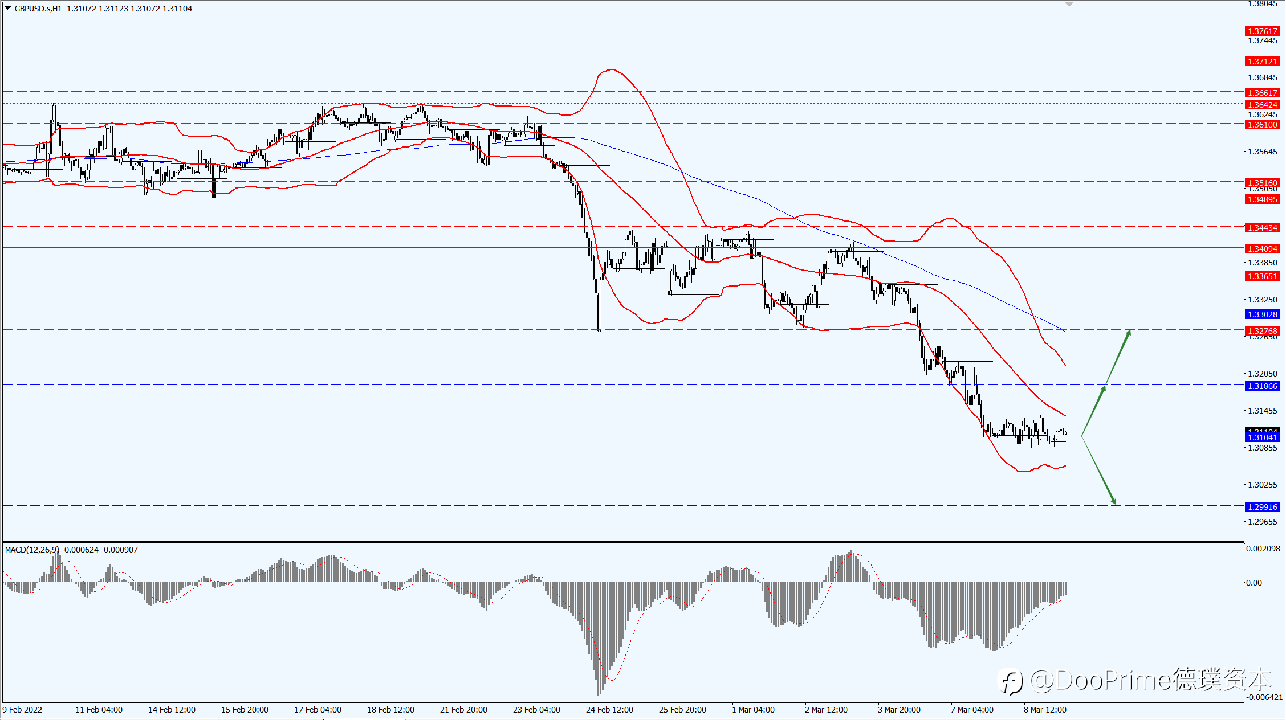
Task: Select the 1.34094 solid line price label
Action: point(1262,249)
